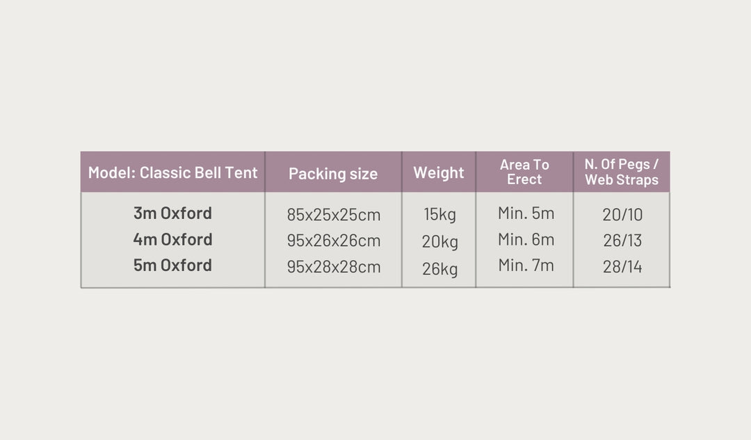The image size is (751, 440).
Task: Click the 'Model: Classic Bell Tent' header cell
Action: click(172, 173)
